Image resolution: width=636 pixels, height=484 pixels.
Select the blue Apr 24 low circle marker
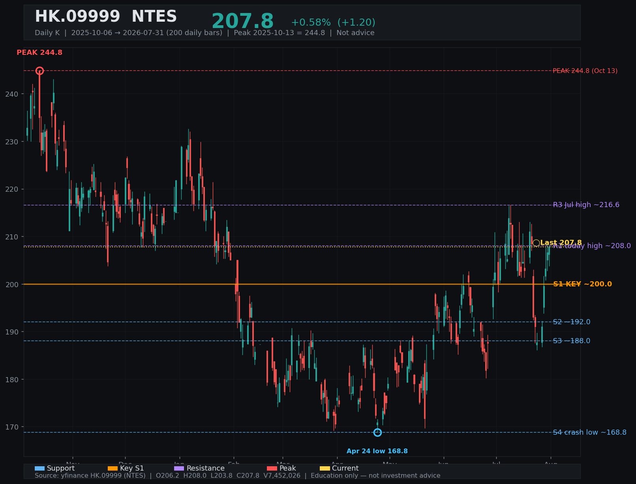click(x=377, y=432)
